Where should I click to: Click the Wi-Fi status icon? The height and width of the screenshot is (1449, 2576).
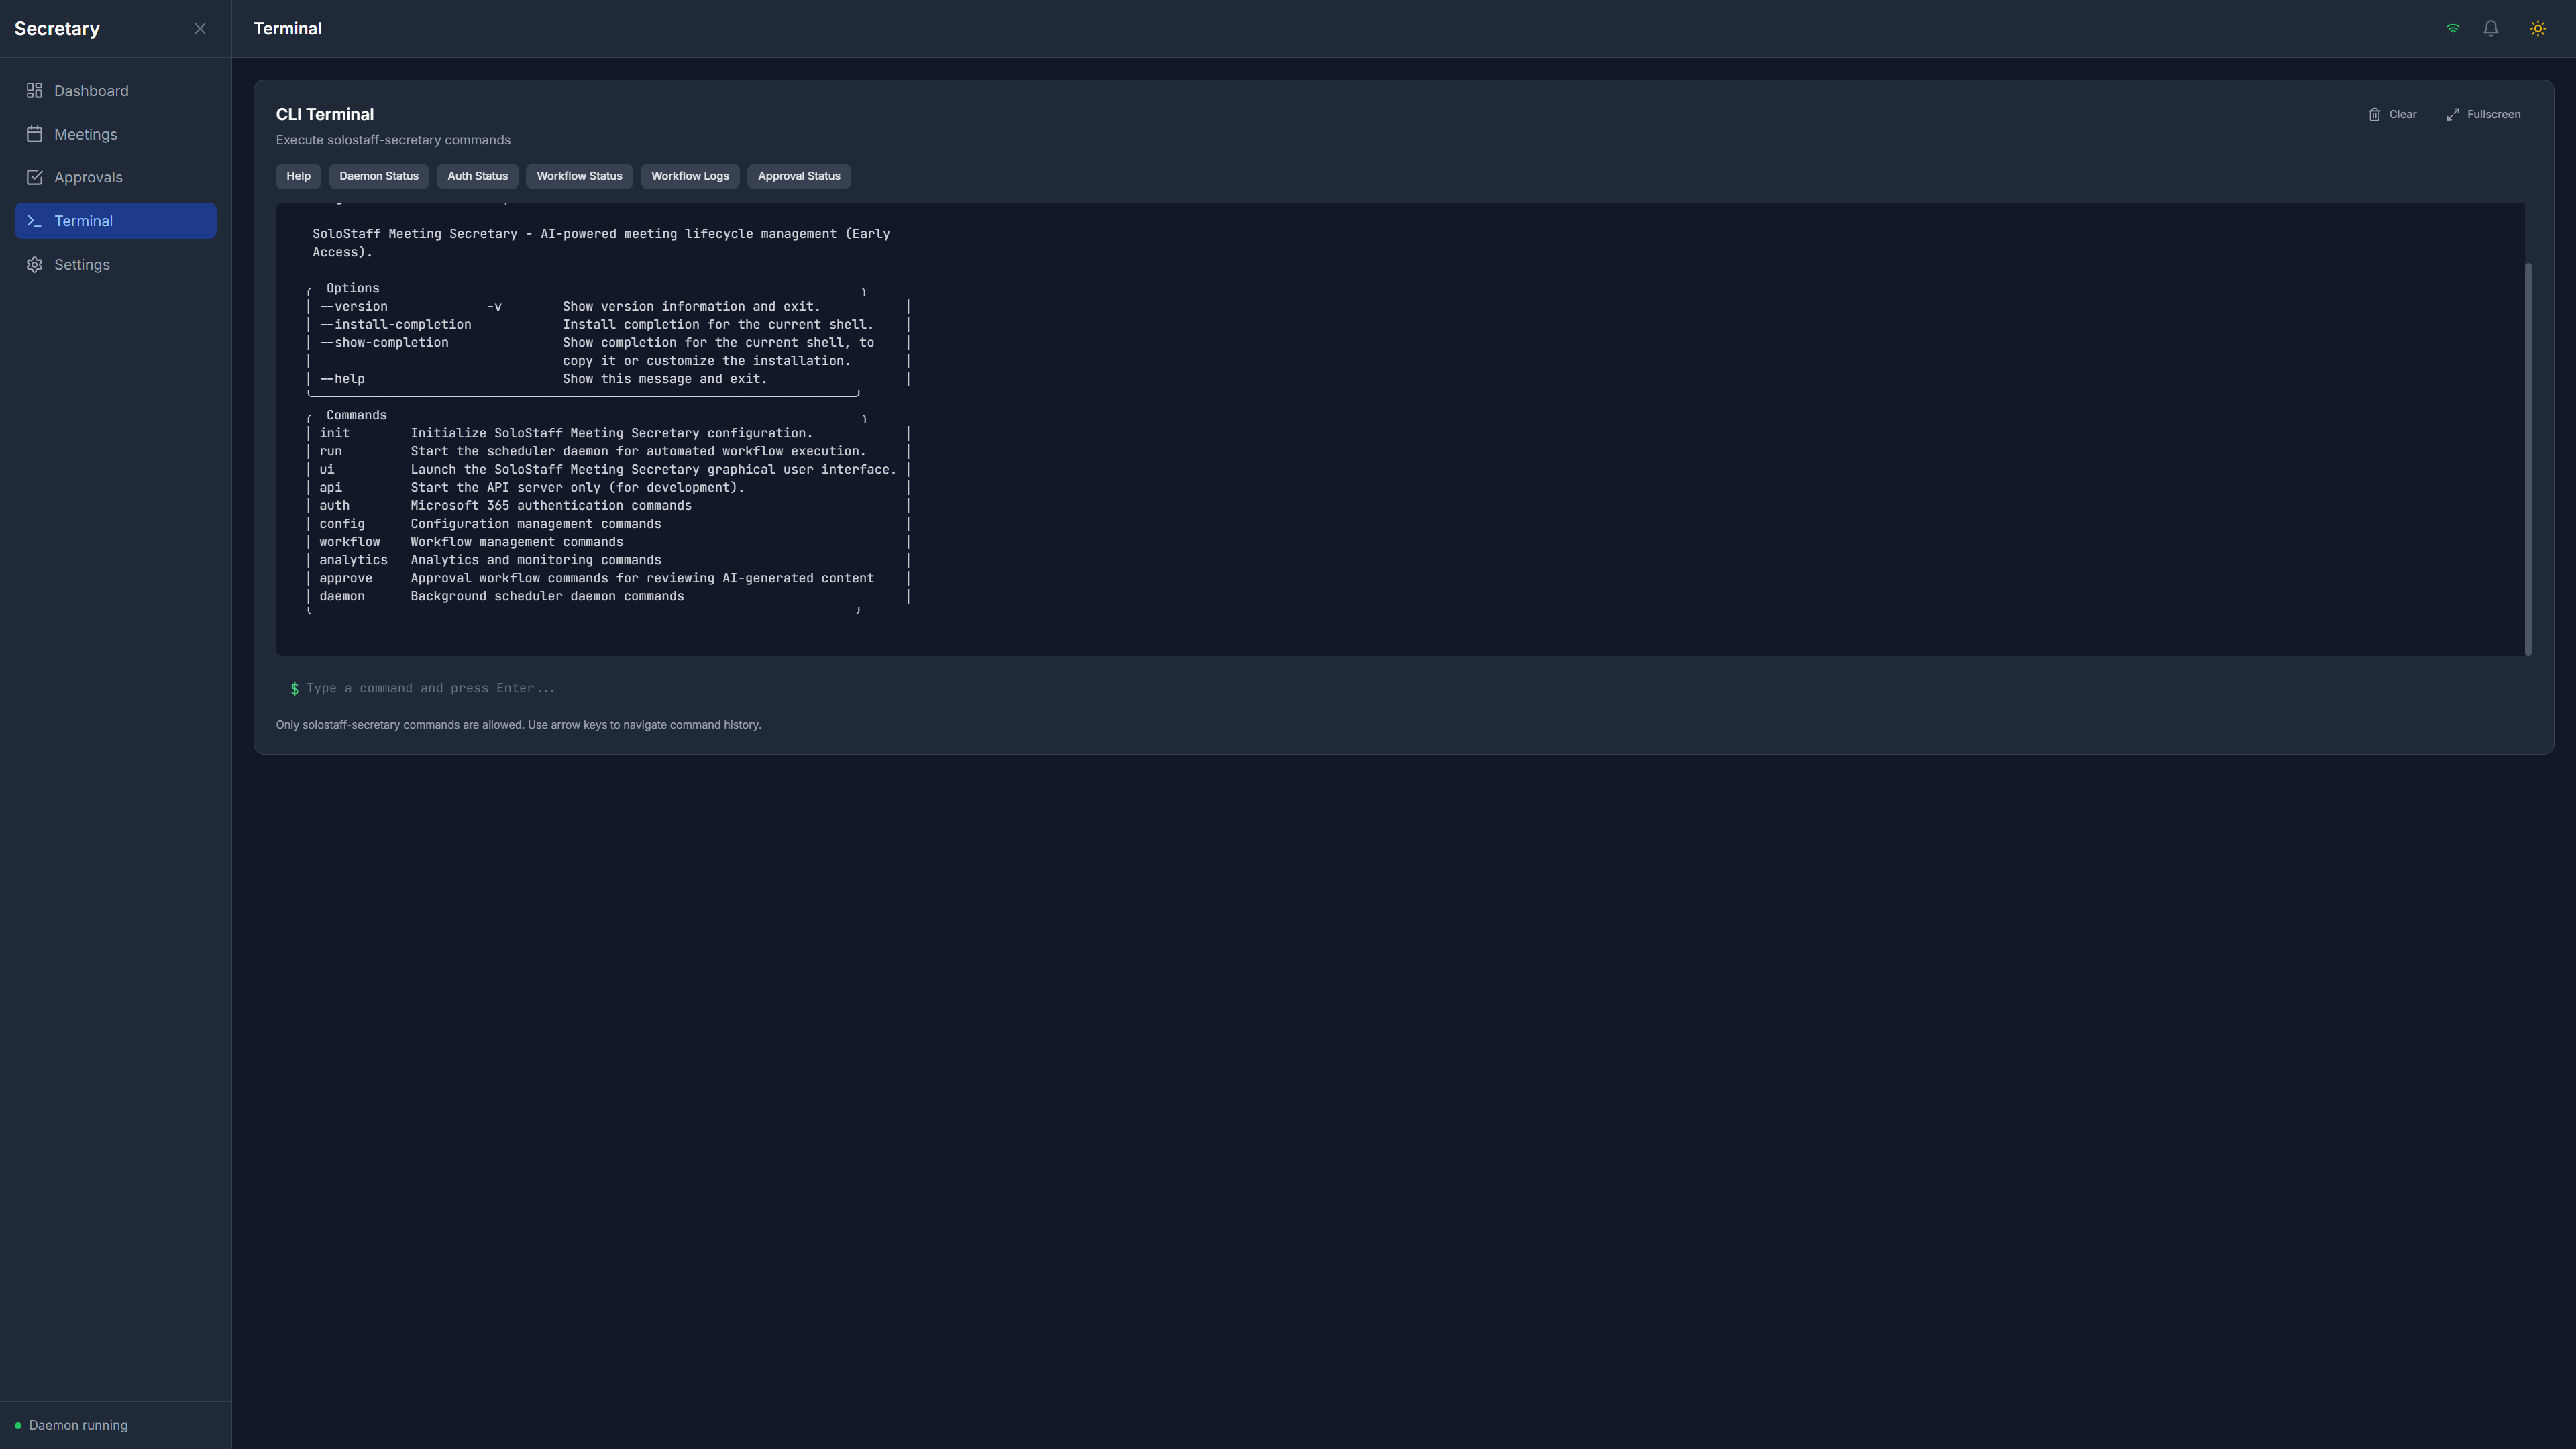(2452, 28)
